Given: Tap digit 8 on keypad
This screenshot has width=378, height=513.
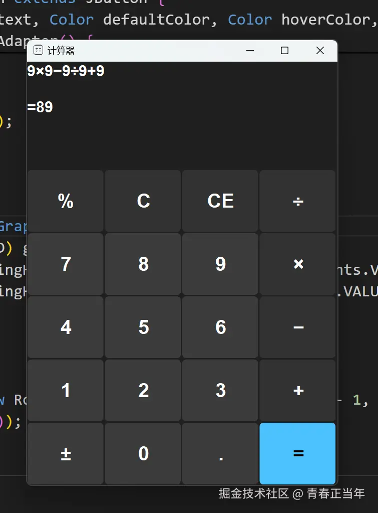Looking at the screenshot, I should click(143, 264).
